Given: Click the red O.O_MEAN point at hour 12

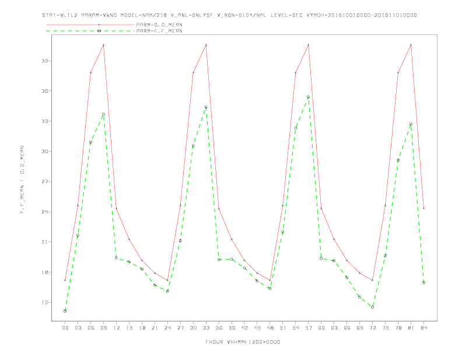Looking at the screenshot, I should 117,209.
